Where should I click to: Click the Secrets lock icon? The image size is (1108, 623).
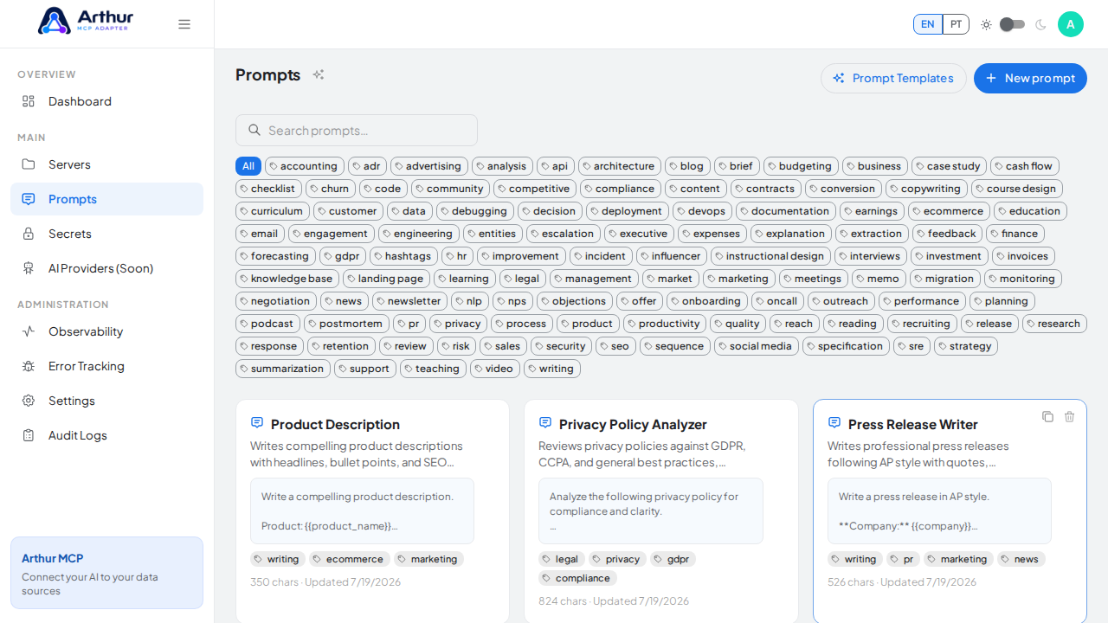pyautogui.click(x=29, y=234)
